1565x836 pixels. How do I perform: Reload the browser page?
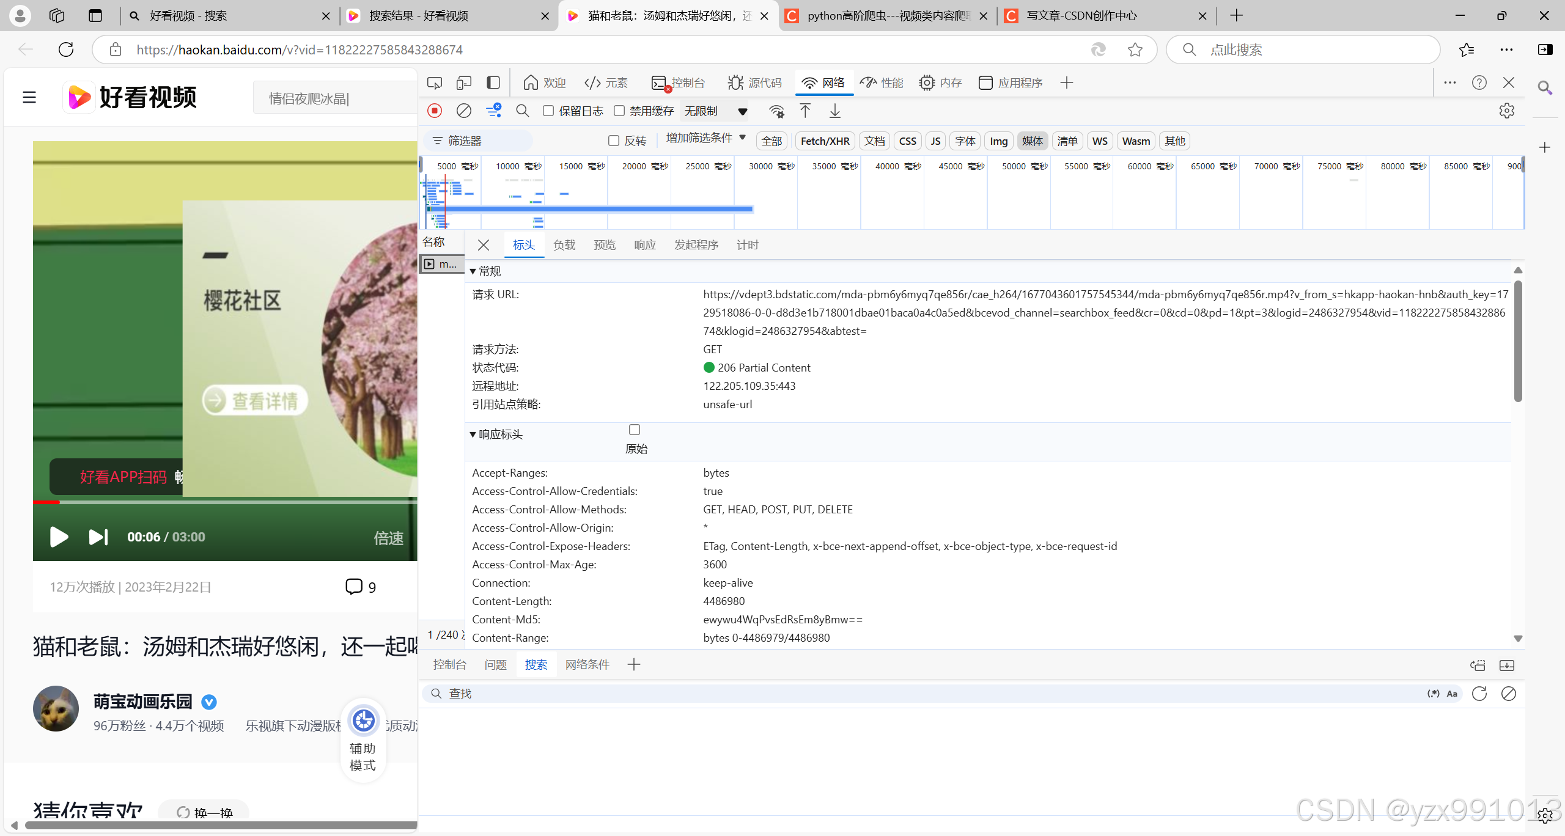[66, 50]
